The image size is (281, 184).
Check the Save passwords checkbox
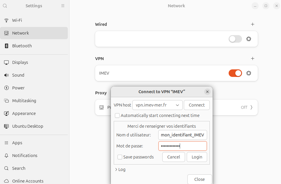(x=120, y=157)
